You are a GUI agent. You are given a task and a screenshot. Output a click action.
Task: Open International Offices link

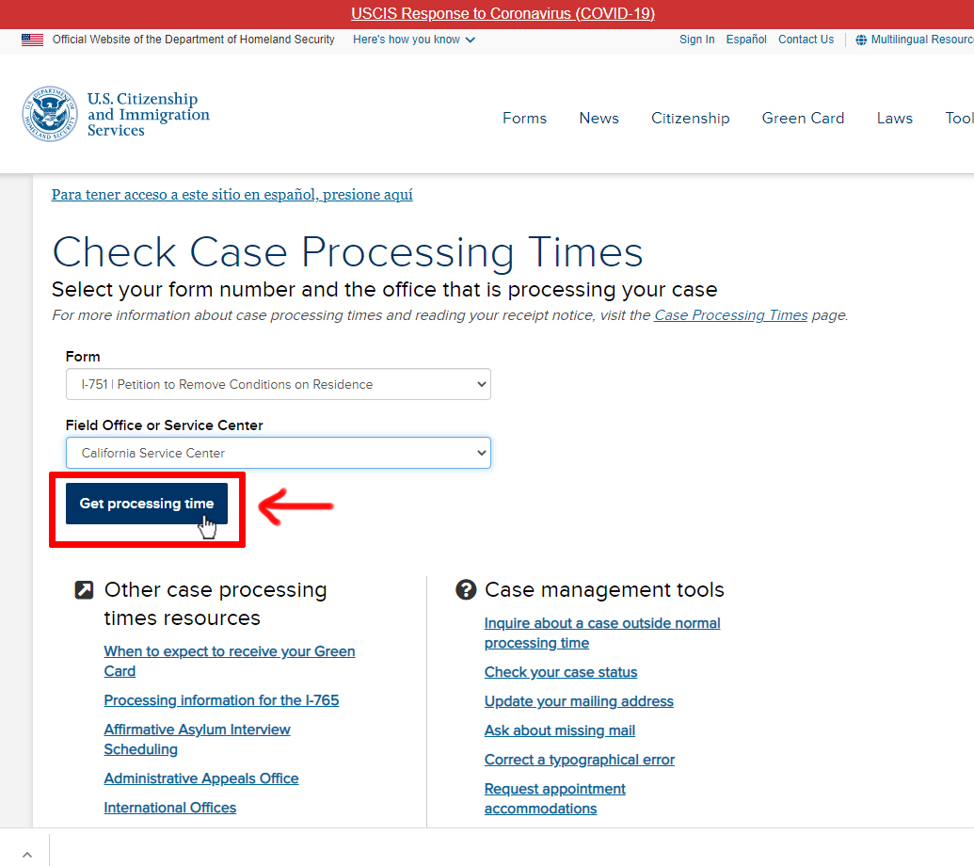(x=169, y=808)
